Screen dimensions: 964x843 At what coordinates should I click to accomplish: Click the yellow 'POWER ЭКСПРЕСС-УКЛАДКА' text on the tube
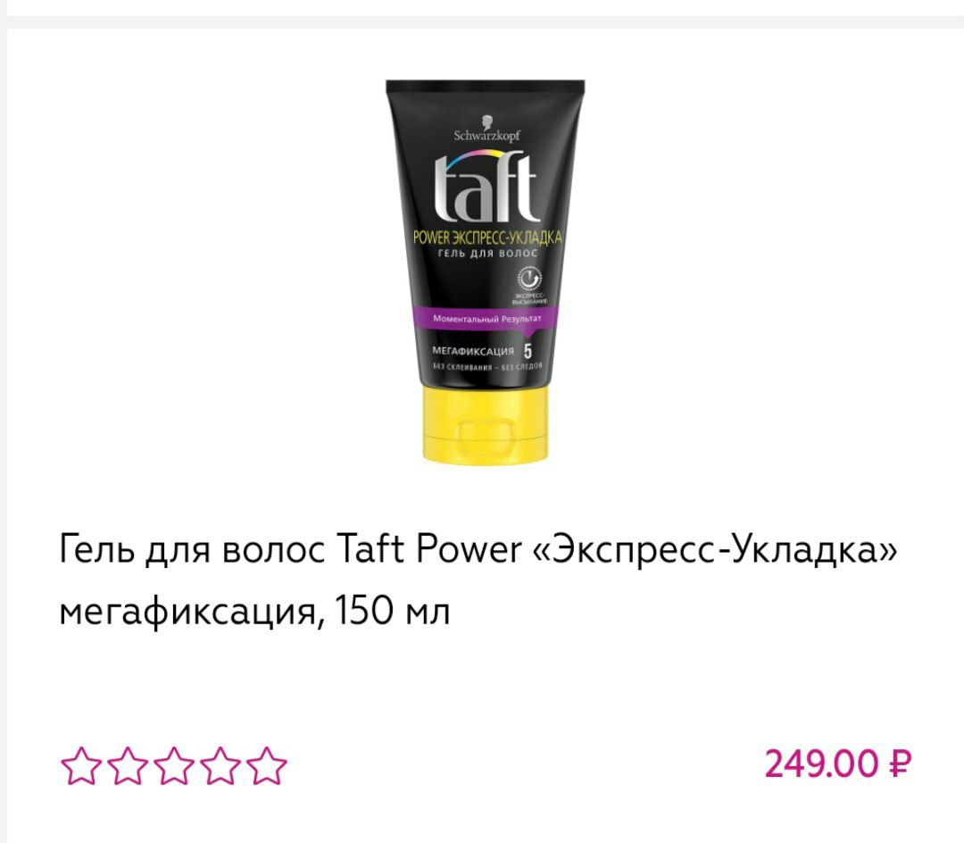coord(487,238)
